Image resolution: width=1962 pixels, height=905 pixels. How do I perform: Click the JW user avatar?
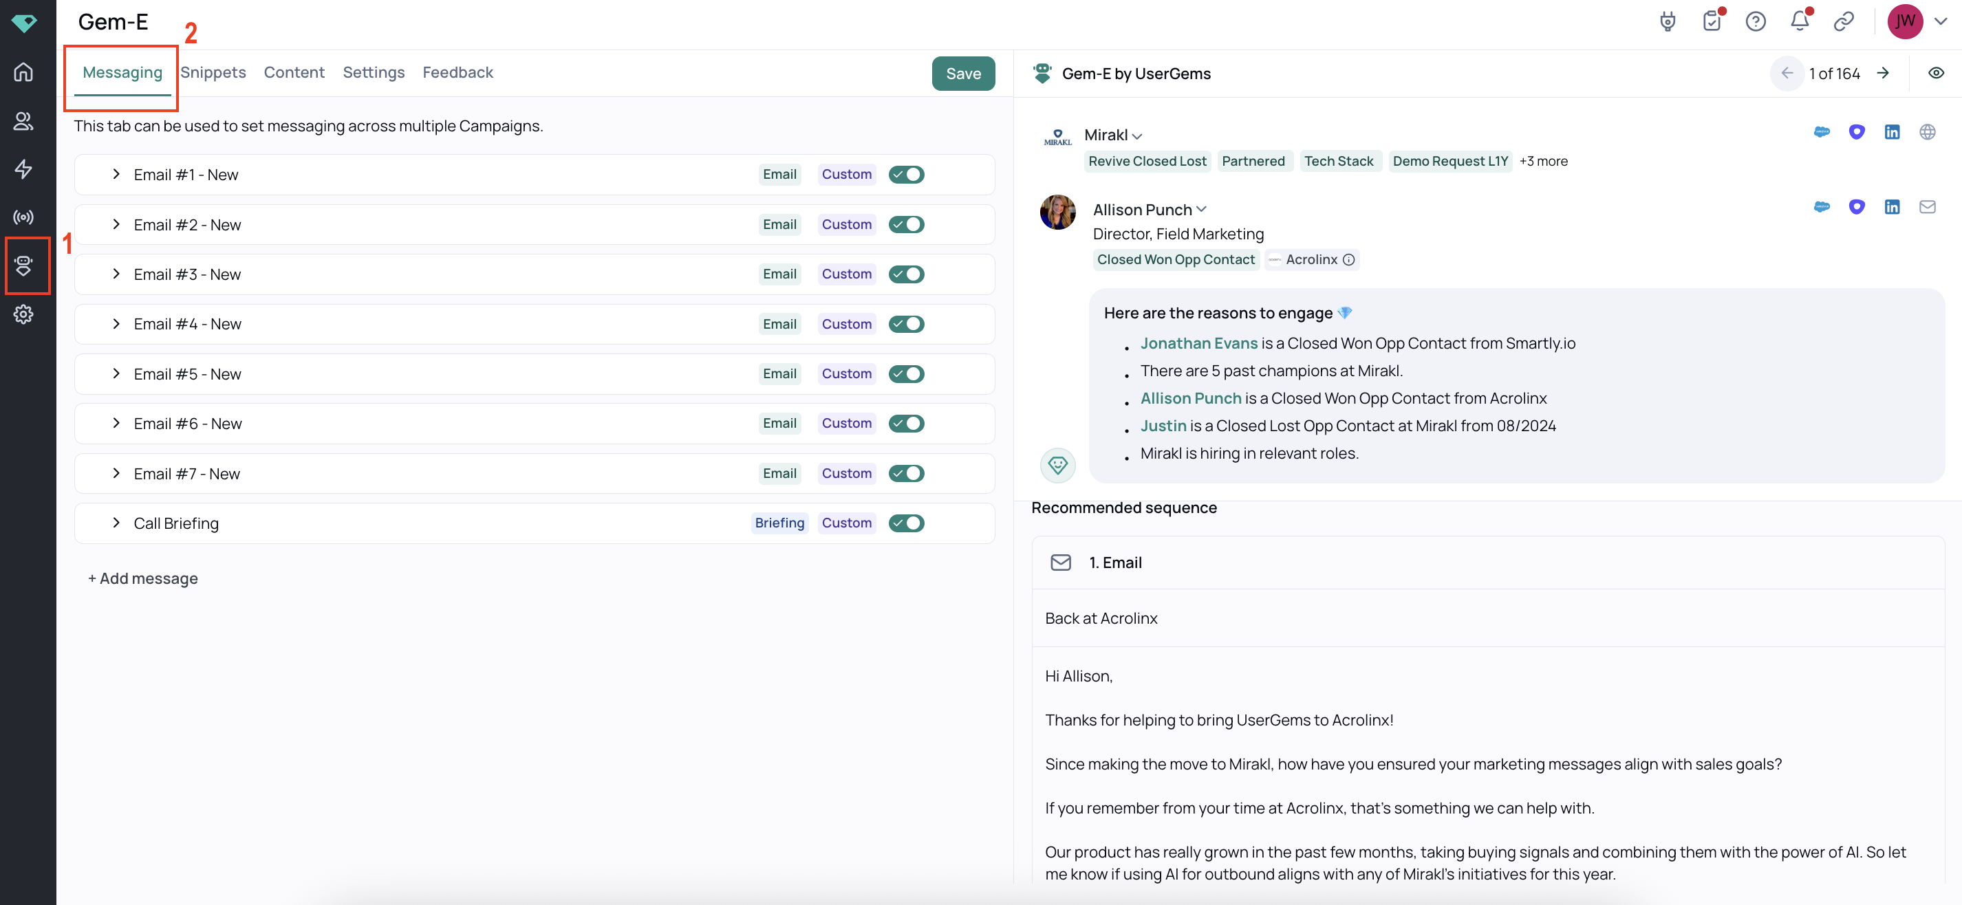[1905, 21]
